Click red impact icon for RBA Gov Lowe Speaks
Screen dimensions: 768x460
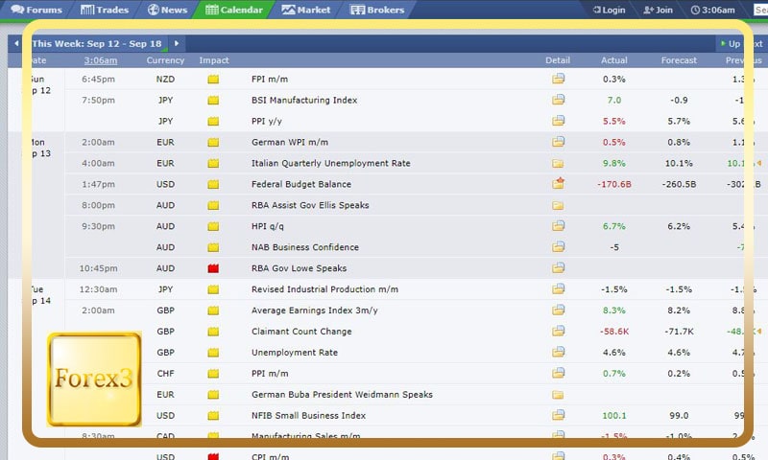pos(213,268)
